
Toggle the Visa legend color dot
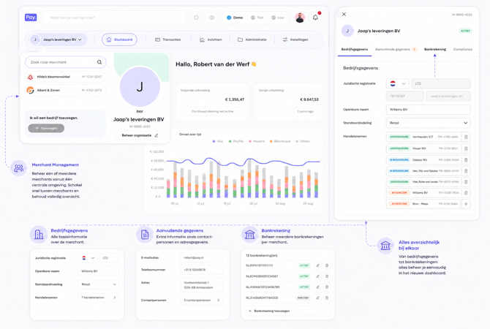[x=214, y=141]
